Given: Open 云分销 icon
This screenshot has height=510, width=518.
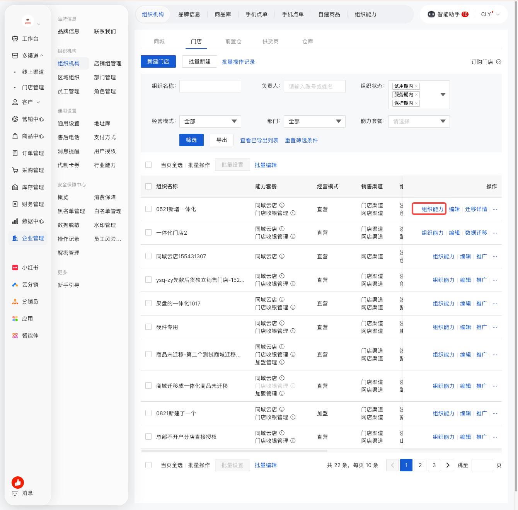Looking at the screenshot, I should (x=15, y=285).
